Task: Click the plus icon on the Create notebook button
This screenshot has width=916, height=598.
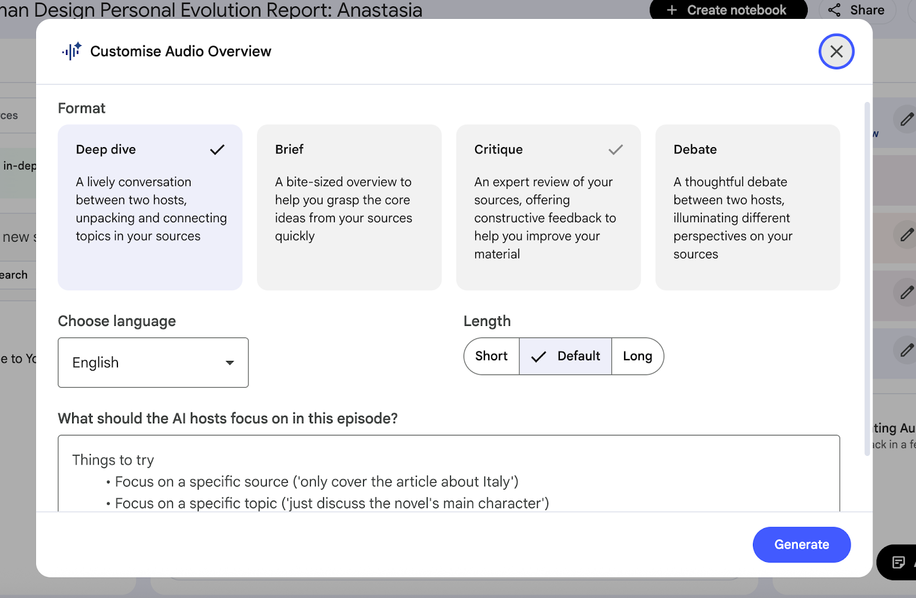Action: pos(672,10)
